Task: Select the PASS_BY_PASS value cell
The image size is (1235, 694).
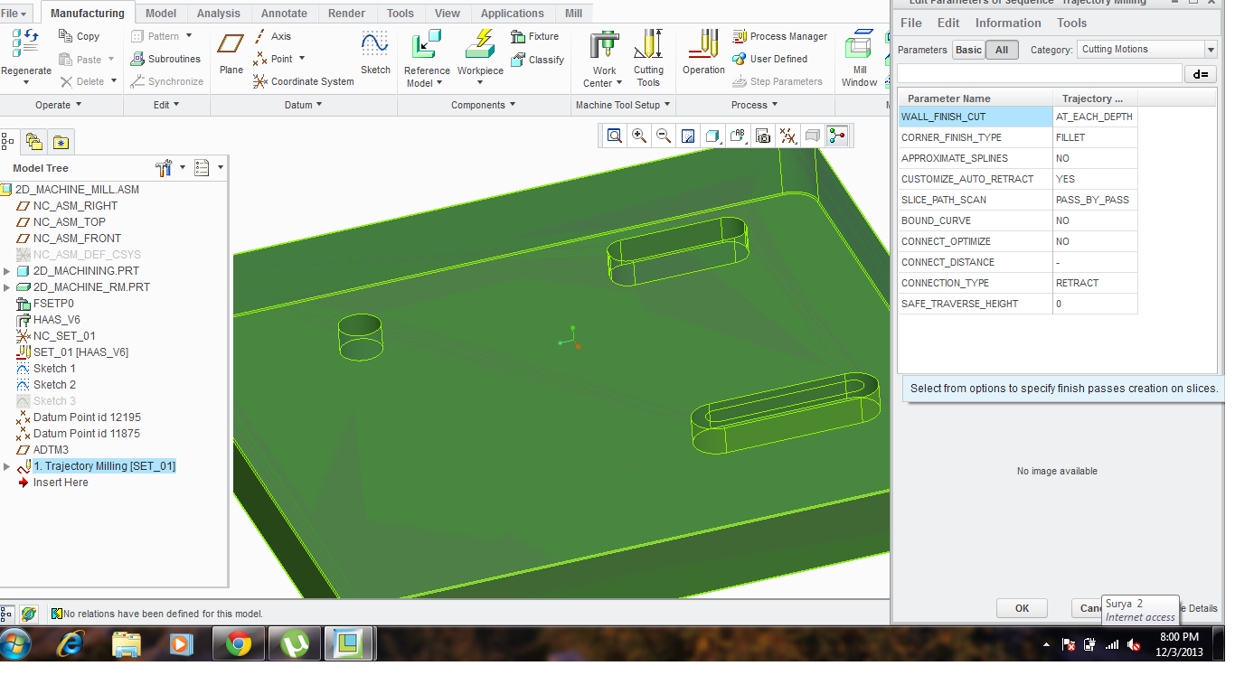Action: pos(1095,200)
